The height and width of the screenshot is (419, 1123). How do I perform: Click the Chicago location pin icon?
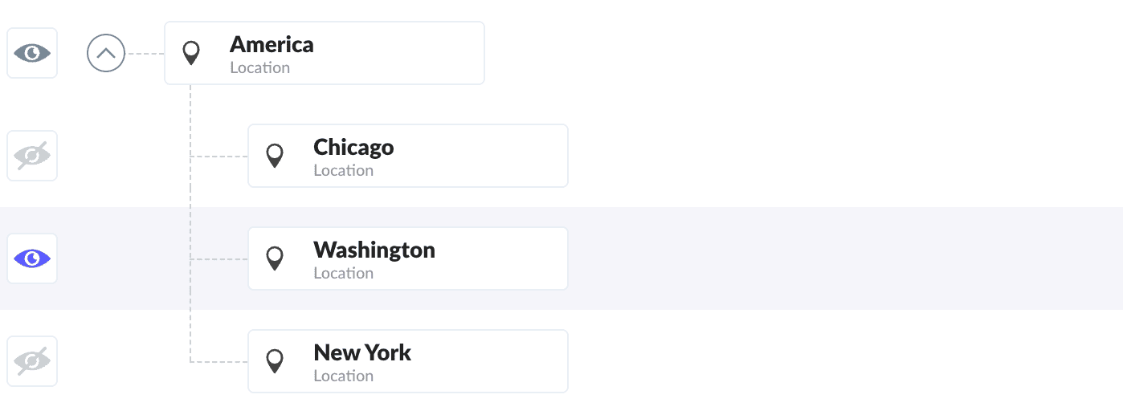[x=275, y=156]
